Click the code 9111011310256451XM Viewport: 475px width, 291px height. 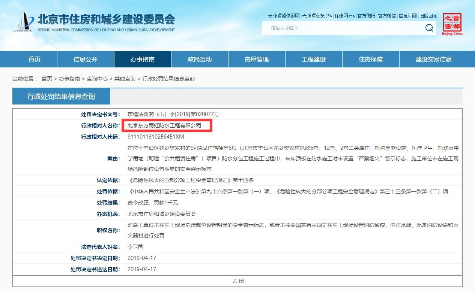(x=156, y=137)
